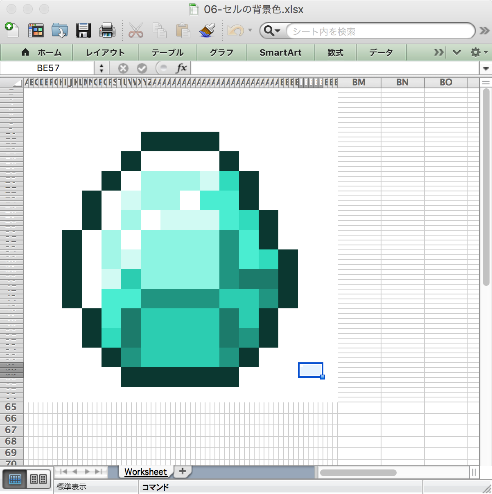Image resolution: width=492 pixels, height=494 pixels.
Task: Click the scissors cut icon
Action: click(x=135, y=31)
